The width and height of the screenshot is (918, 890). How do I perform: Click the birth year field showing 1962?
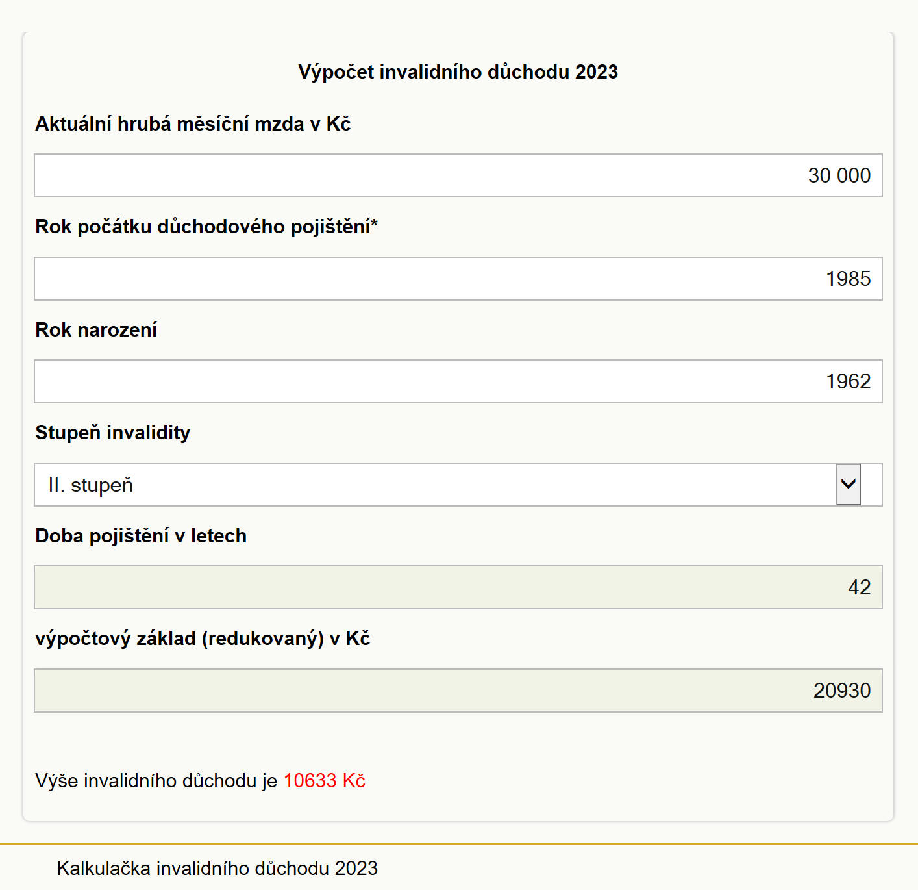coord(458,381)
